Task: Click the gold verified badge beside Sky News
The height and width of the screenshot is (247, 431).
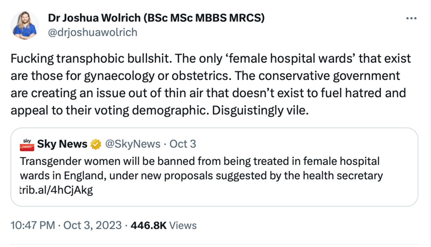Action: 96,144
